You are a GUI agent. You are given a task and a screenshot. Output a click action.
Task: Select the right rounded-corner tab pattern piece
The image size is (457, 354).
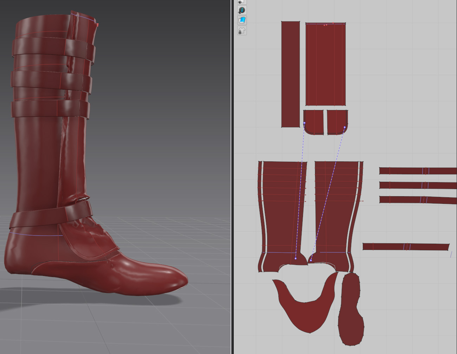point(337,122)
